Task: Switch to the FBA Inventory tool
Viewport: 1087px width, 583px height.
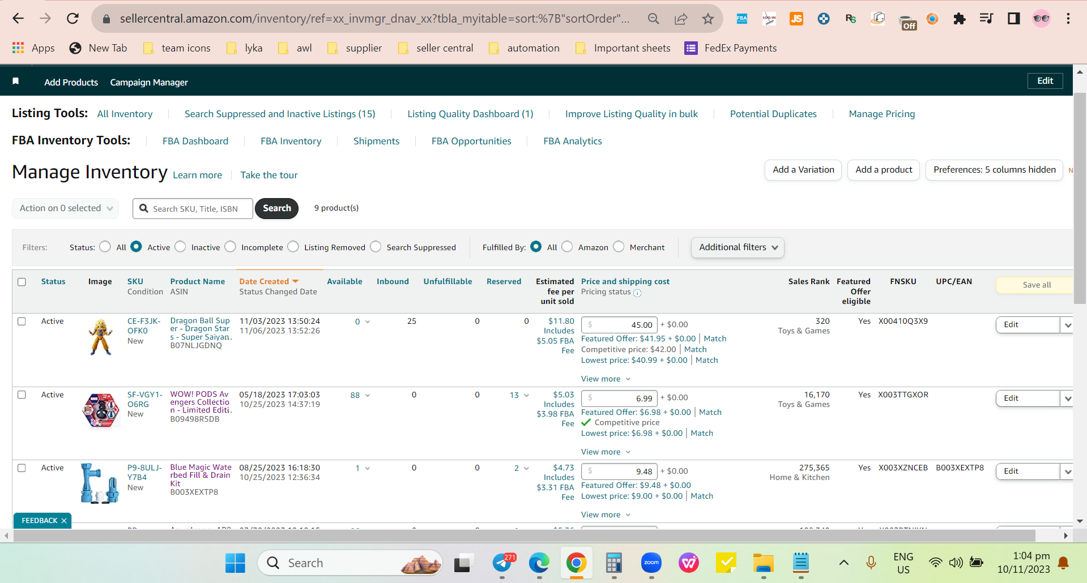Action: (291, 141)
